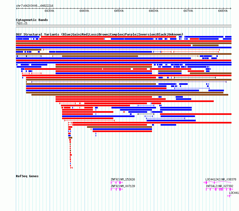Click the ZNF92|NM_007139 magenta gene glyph
Image resolution: width=239 pixels, height=211 pixels.
tap(117, 189)
